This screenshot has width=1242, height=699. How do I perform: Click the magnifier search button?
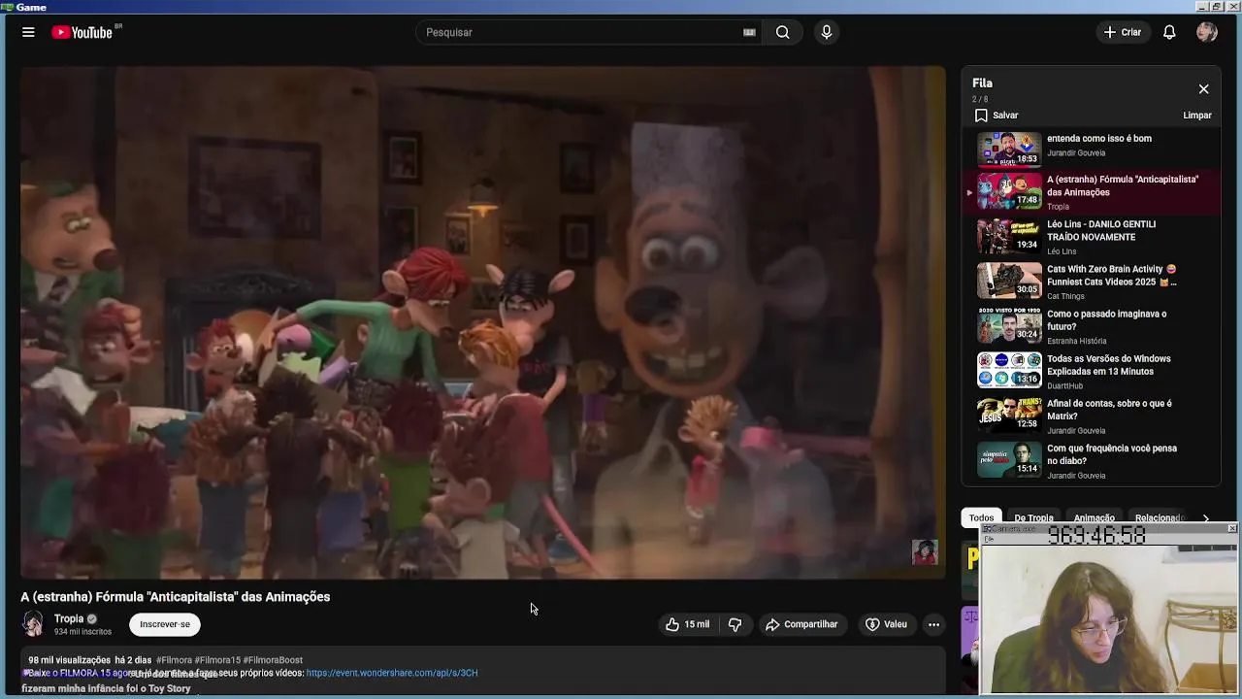782,32
